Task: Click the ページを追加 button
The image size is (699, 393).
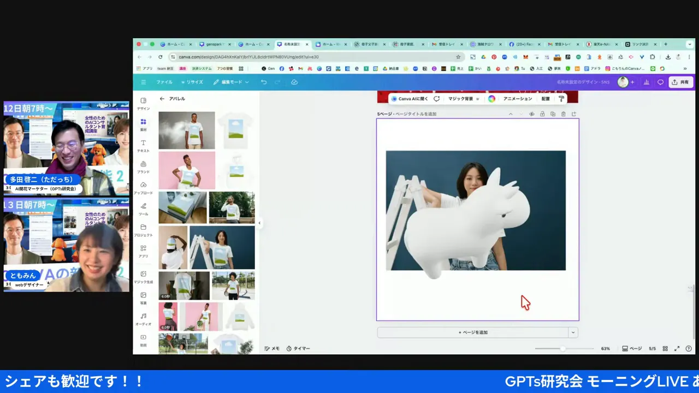Action: point(473,332)
